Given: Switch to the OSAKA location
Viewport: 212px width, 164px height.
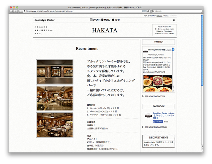Looking at the screenshot, I should pos(166,16).
